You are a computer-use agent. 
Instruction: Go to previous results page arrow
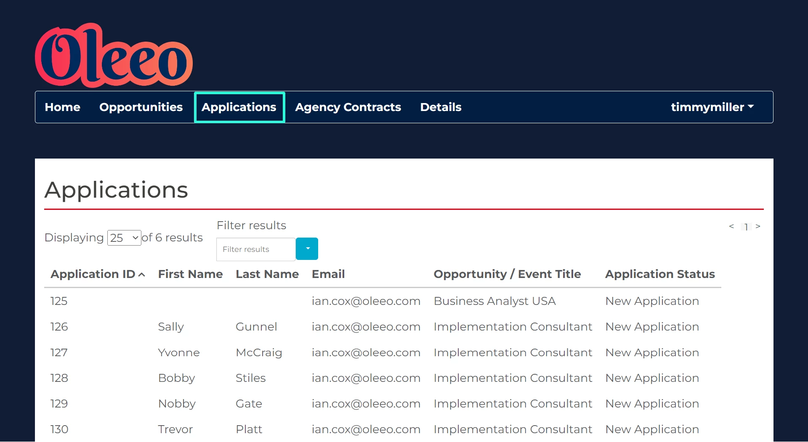pos(731,226)
